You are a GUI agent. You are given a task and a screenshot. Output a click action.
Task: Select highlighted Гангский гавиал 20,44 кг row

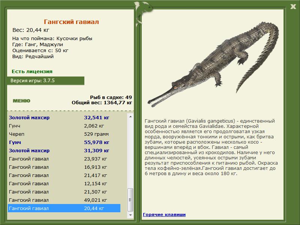64,208
